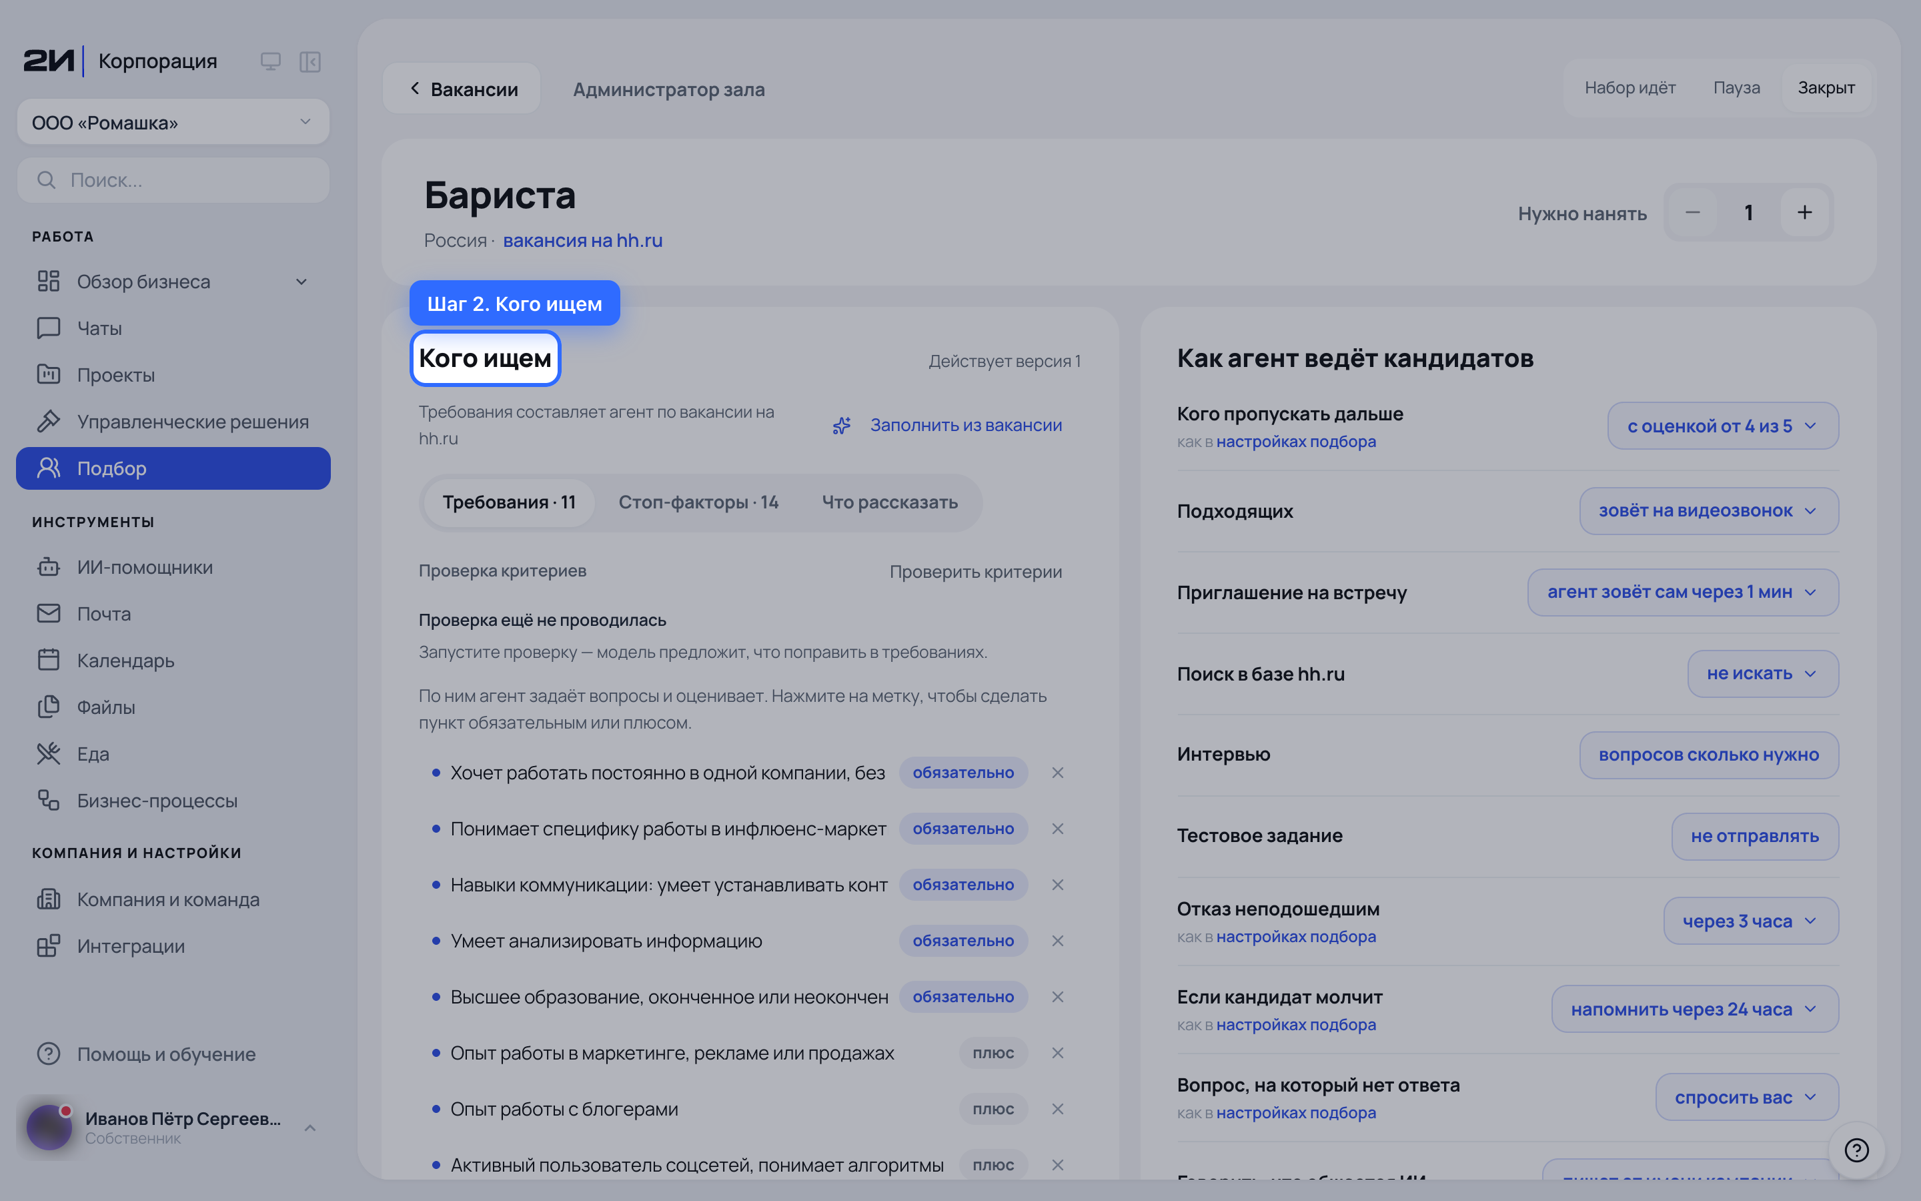Collapse the sidebar with the panel icon
This screenshot has height=1201, width=1921.
(309, 61)
